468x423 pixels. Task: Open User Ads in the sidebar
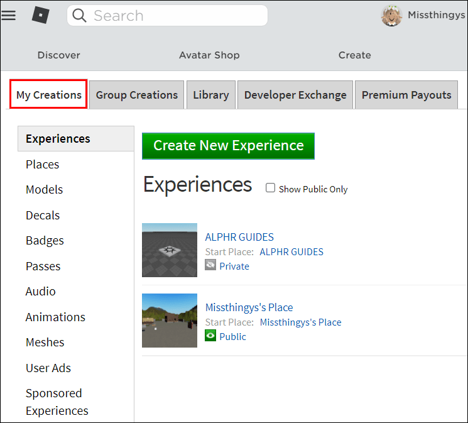[x=48, y=368]
